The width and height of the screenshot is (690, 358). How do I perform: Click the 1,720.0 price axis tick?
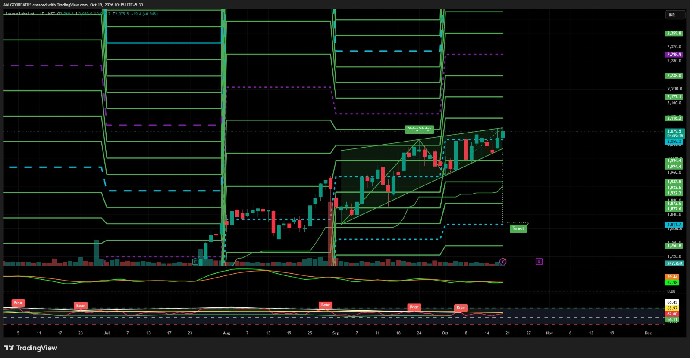point(674,256)
